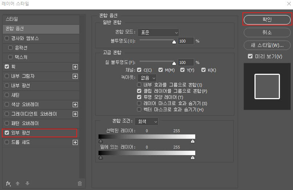Open the 혼합 모드 dropdown showing 표준
This screenshot has width=293, height=190.
point(158,32)
